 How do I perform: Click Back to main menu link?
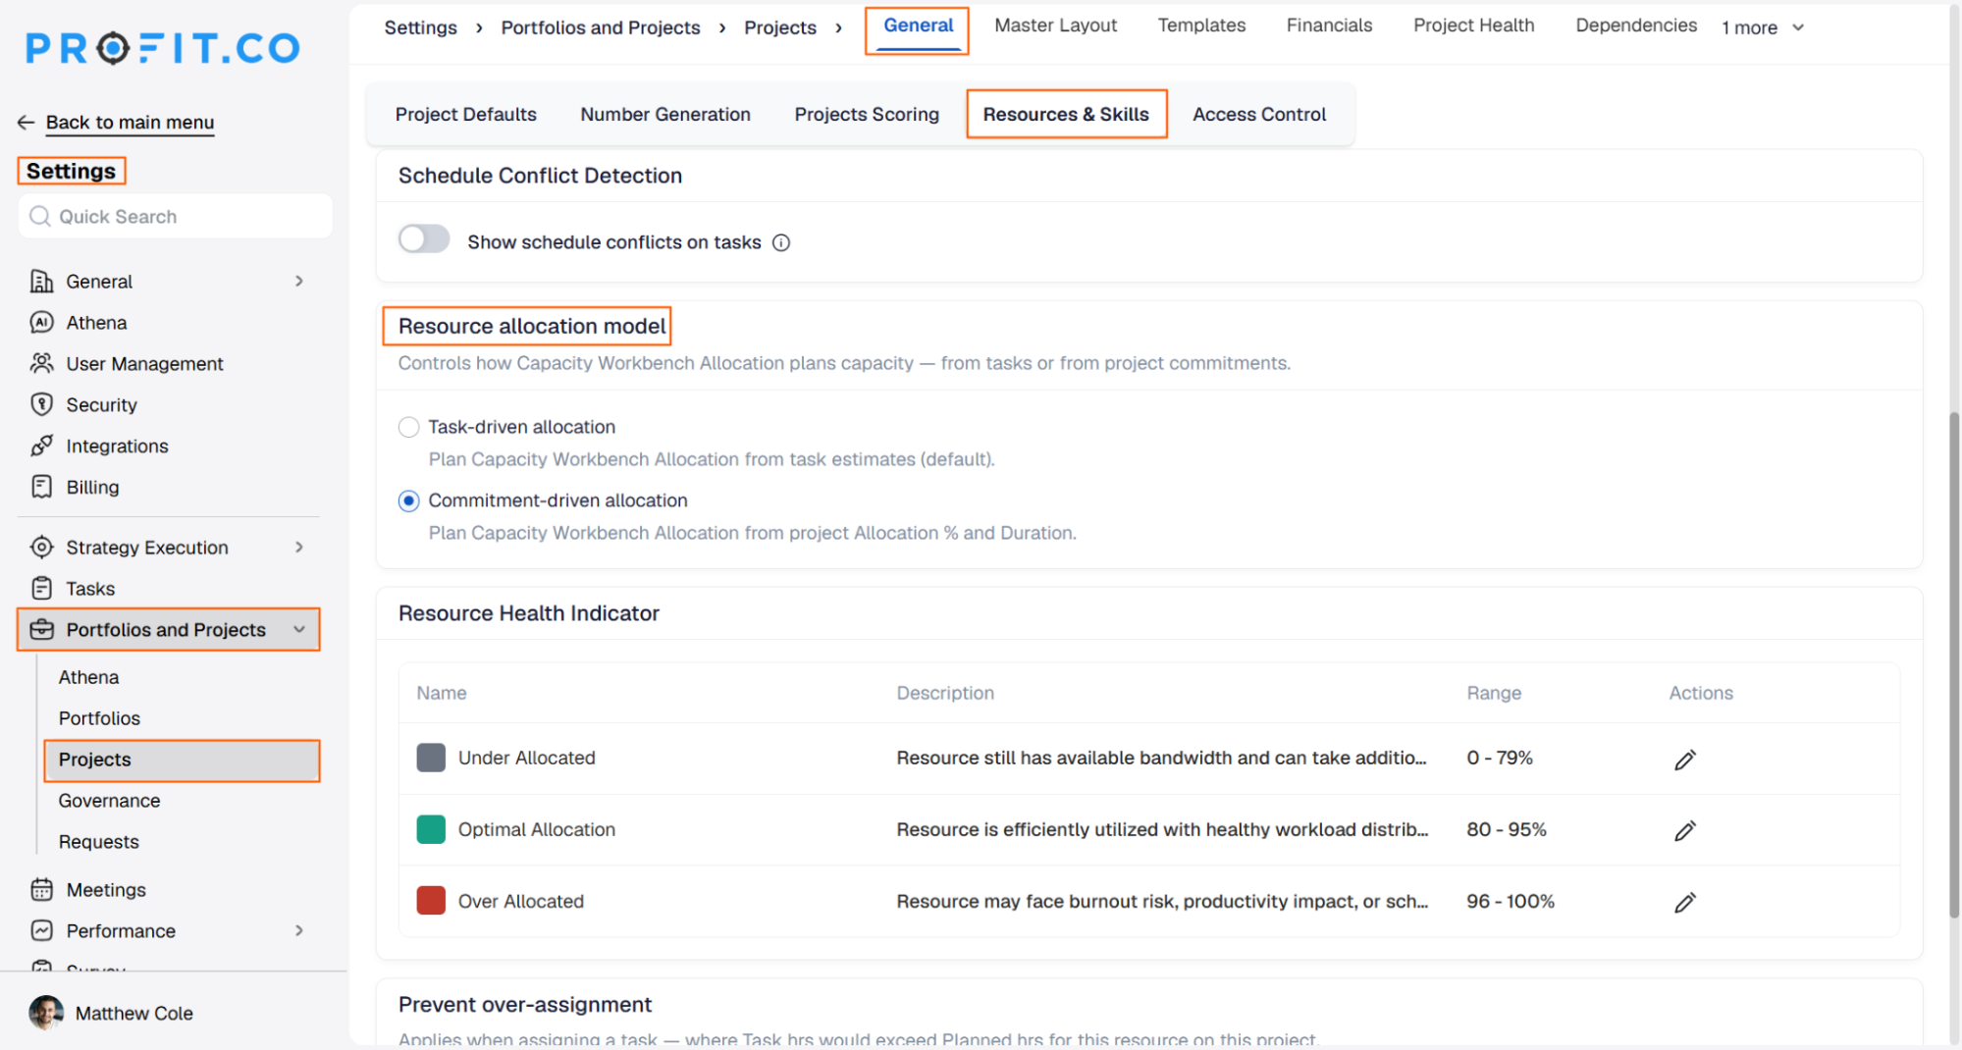pos(130,123)
